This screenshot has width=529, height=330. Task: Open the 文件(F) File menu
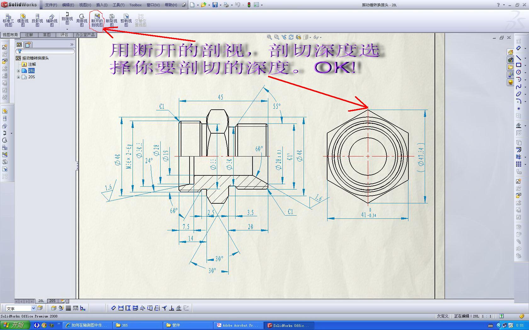click(x=51, y=5)
